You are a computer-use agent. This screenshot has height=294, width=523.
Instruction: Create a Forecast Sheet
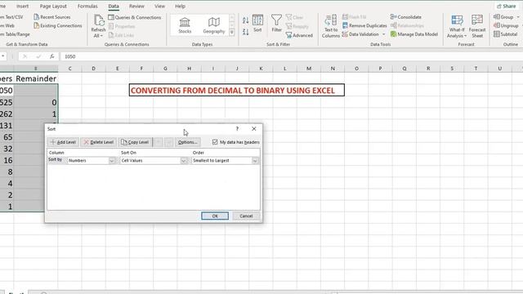pyautogui.click(x=477, y=26)
